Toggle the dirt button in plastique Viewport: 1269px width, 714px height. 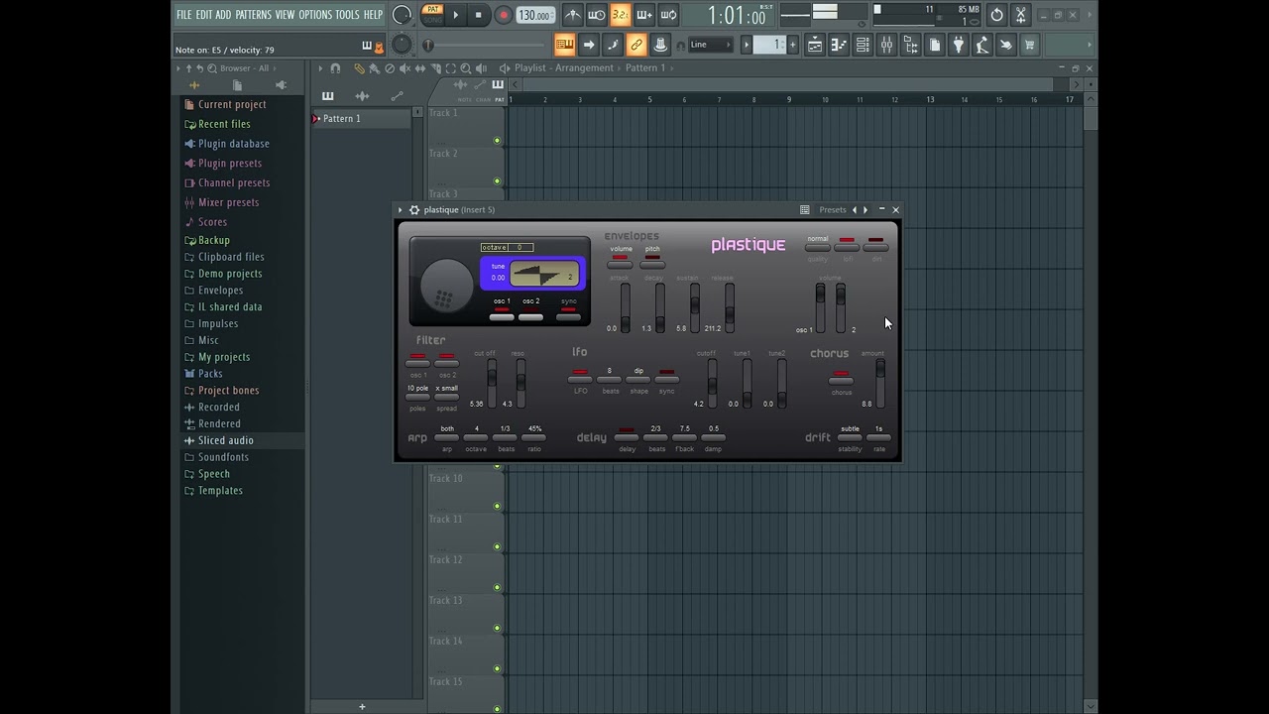(876, 246)
